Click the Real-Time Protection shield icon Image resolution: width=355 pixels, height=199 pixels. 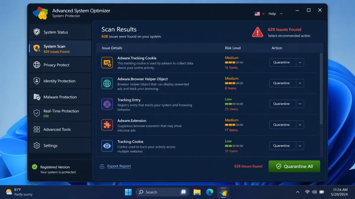click(x=37, y=113)
